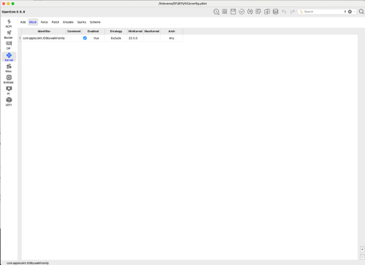Click the Arch column header
Screen dimensions: 365x265
172,31
